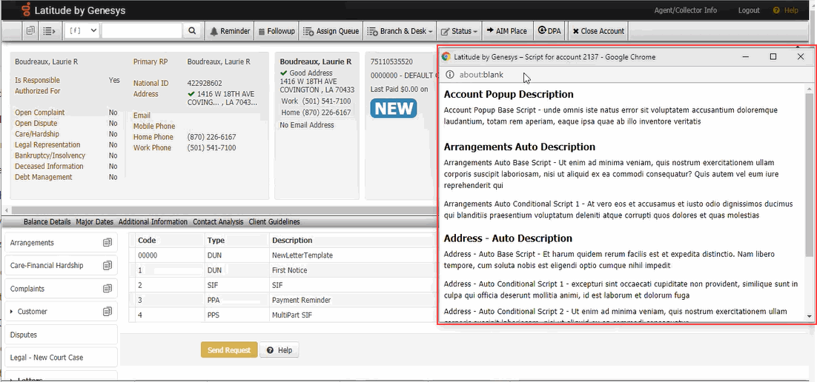Click the Send Request button
The height and width of the screenshot is (382, 817).
(x=228, y=350)
